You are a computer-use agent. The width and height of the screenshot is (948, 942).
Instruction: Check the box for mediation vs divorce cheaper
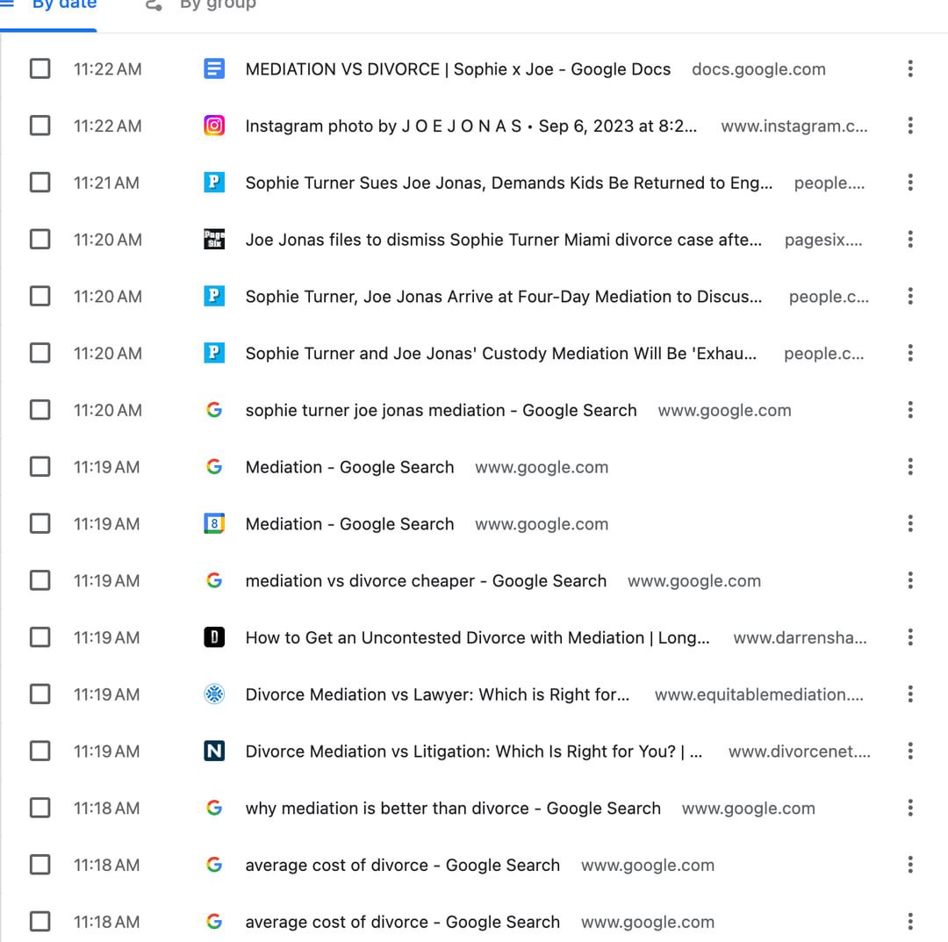pyautogui.click(x=39, y=580)
